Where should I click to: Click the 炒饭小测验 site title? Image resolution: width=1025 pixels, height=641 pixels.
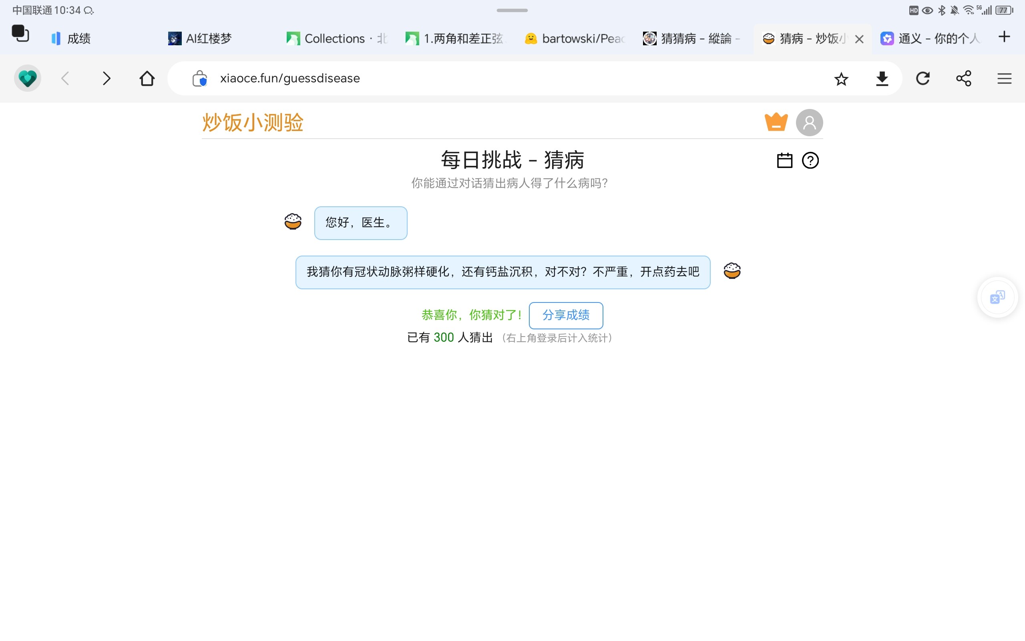253,123
